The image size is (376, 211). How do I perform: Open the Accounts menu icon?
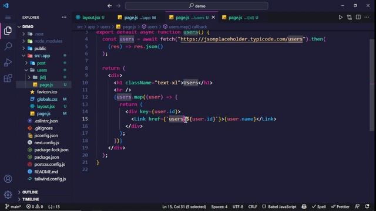[8, 179]
